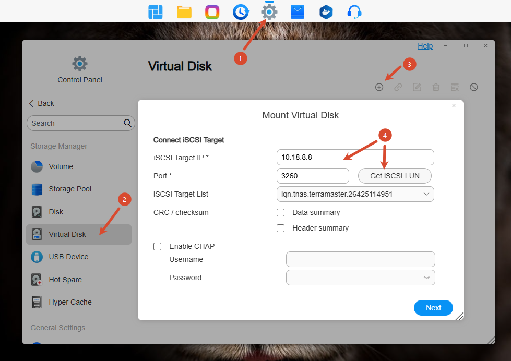Click the Get iSCSI LUN button
This screenshot has width=511, height=361.
click(x=395, y=176)
